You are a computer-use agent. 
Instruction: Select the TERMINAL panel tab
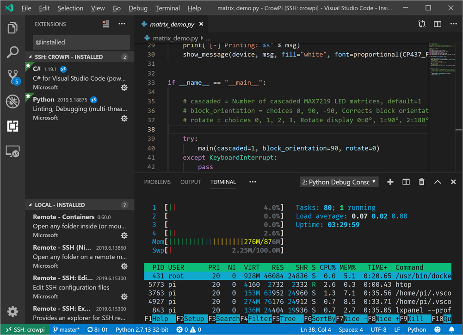click(x=223, y=182)
